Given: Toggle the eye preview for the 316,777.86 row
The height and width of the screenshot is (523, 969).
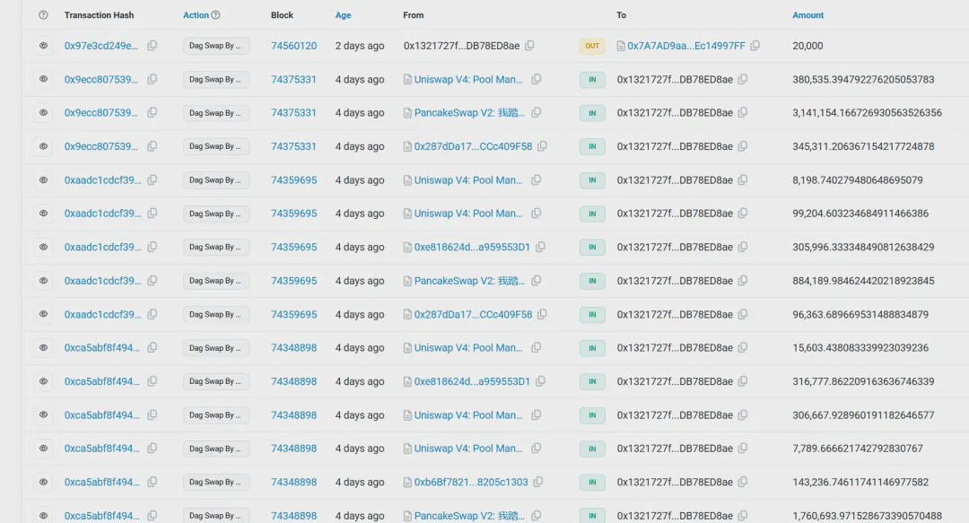Looking at the screenshot, I should point(43,381).
